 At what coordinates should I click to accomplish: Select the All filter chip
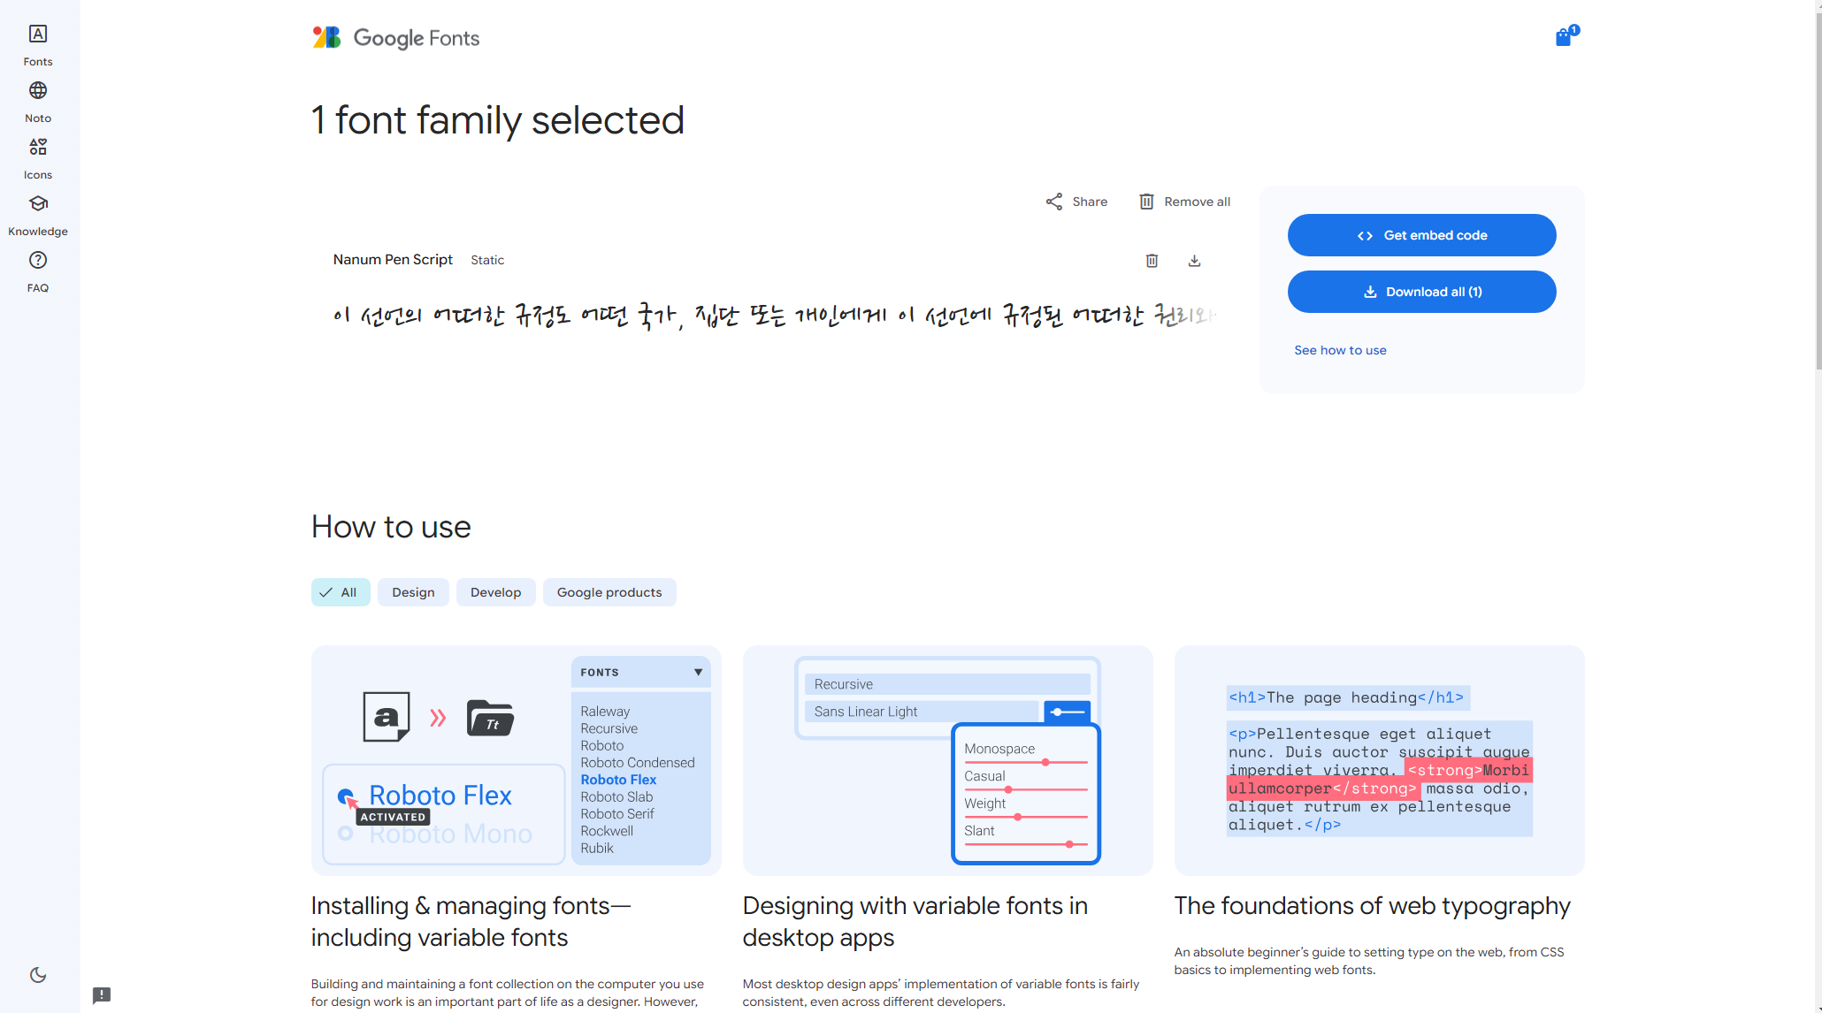pos(340,592)
